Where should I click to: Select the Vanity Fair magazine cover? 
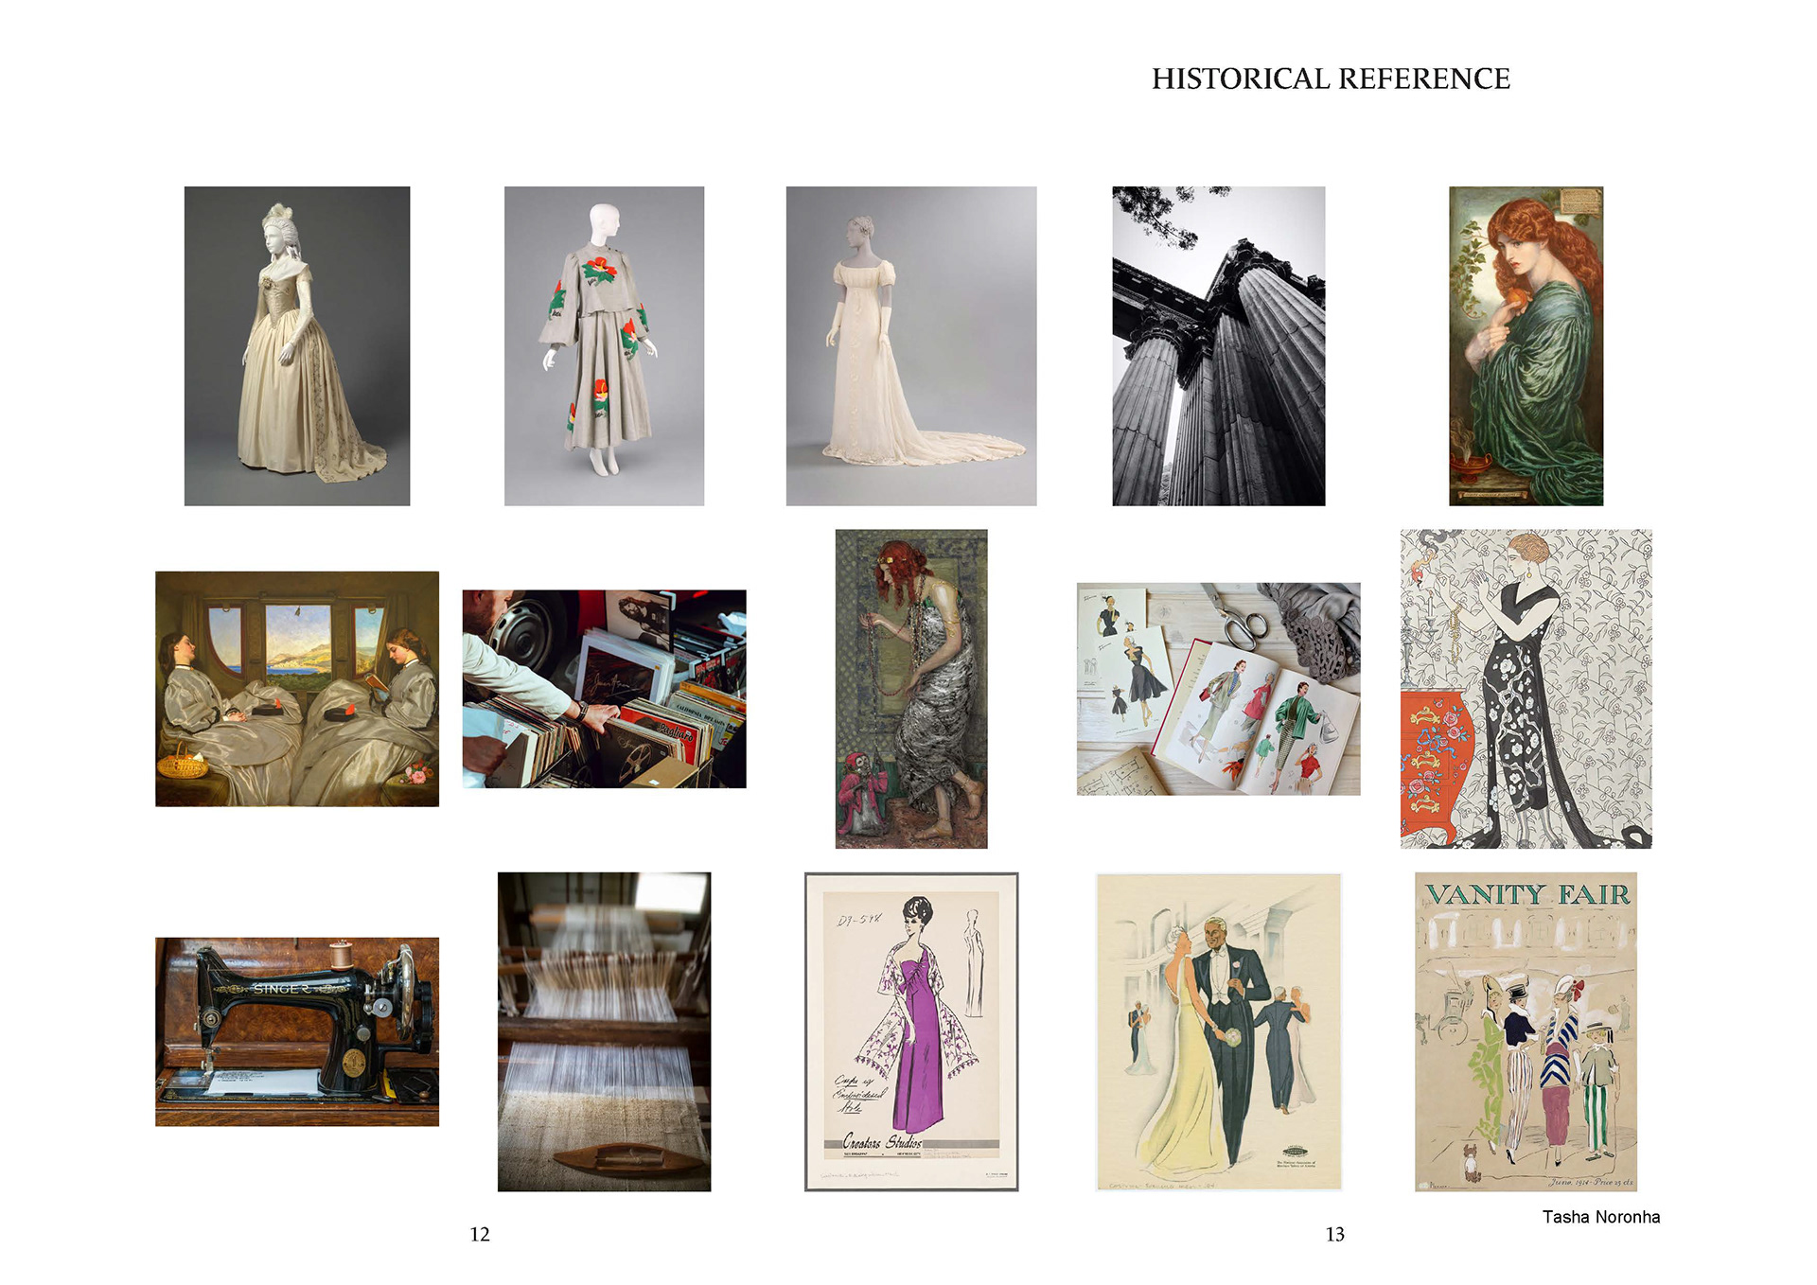(1526, 1031)
